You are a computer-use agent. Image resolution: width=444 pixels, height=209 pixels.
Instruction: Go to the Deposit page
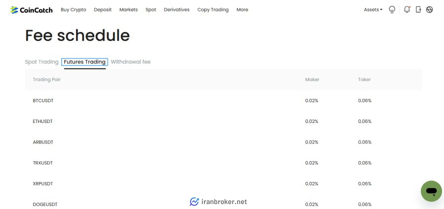pos(103,10)
